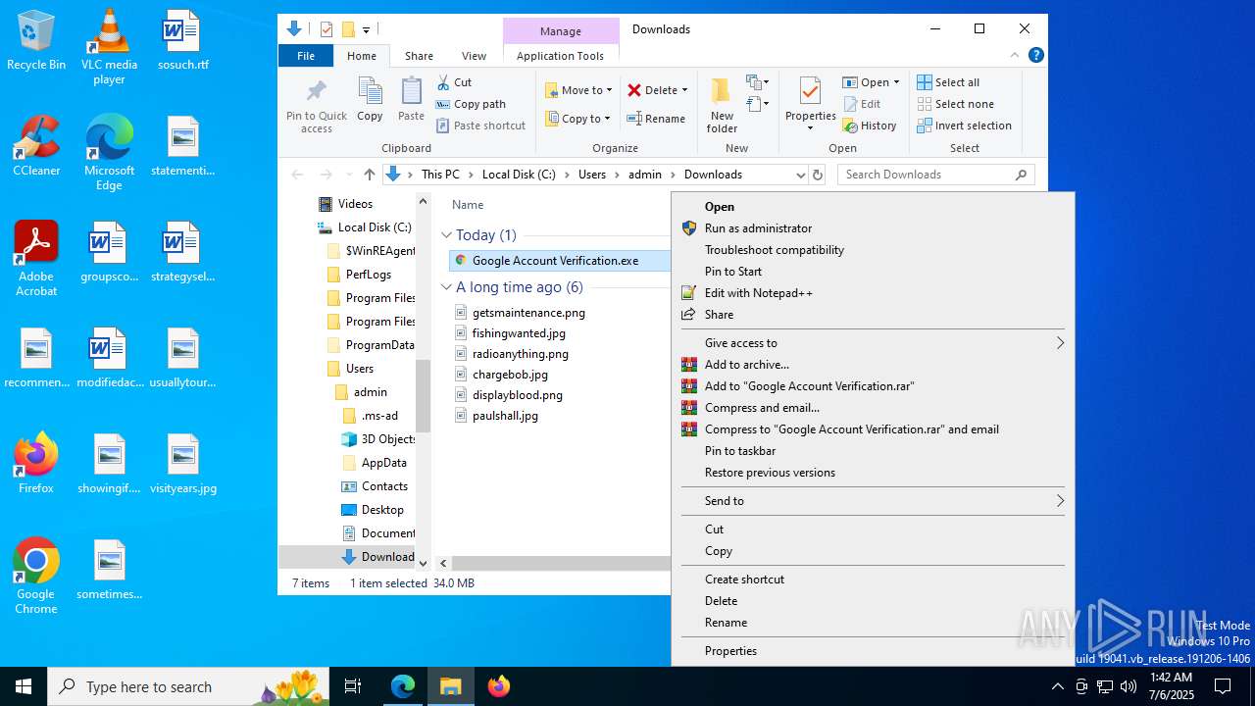1255x706 pixels.
Task: Click Select none in ribbon
Action: [x=956, y=104]
